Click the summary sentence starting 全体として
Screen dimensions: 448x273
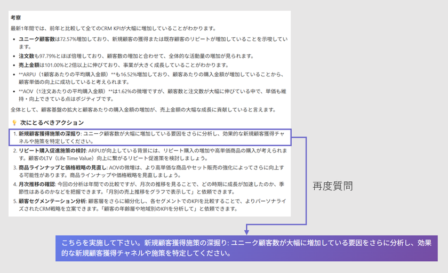(143, 110)
